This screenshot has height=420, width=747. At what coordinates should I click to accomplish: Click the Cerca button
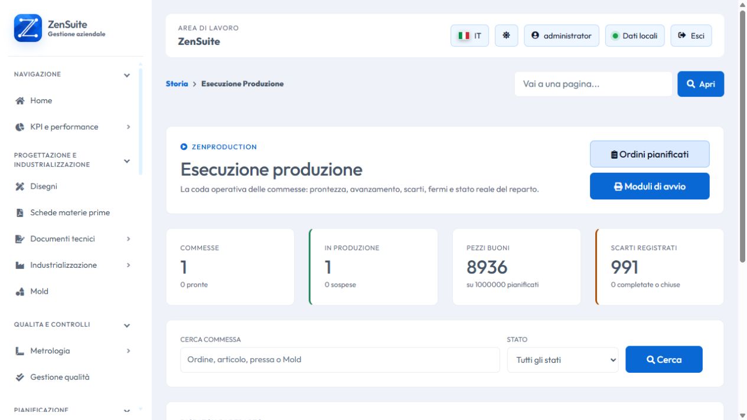coord(664,359)
